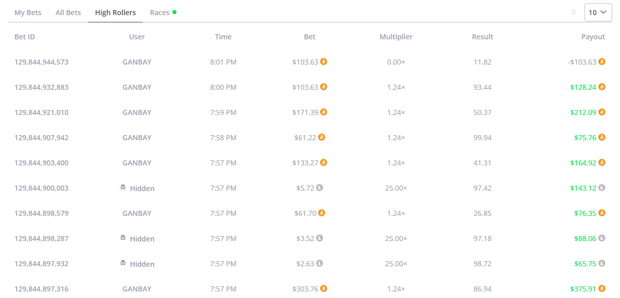Open user GANBAY in the 8:00 PM row
This screenshot has width=620, height=298.
click(137, 87)
